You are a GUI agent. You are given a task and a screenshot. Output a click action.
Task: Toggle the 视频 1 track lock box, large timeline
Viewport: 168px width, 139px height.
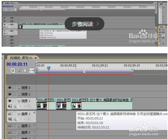[x=15, y=101]
